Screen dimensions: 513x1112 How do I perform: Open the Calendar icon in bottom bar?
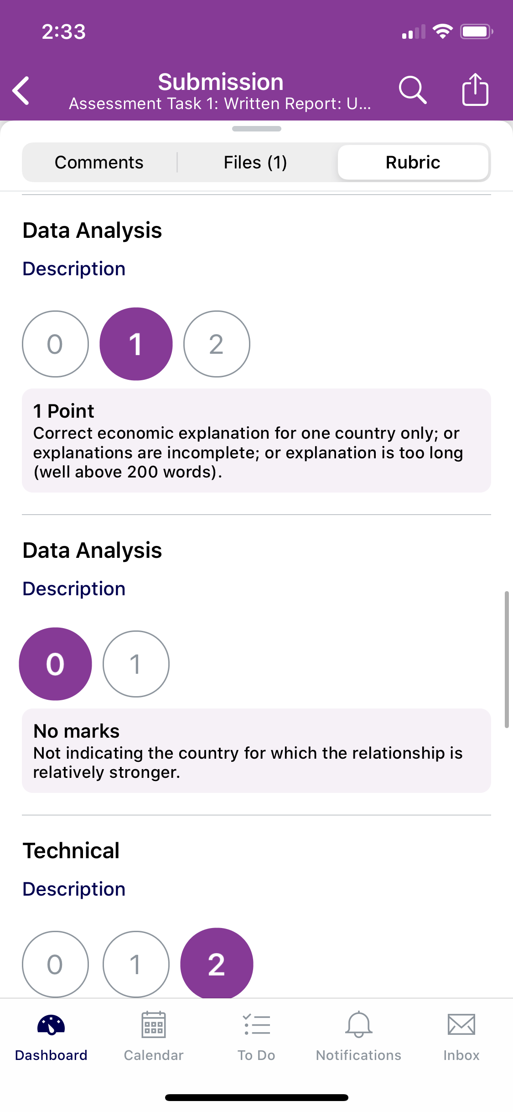[154, 1025]
